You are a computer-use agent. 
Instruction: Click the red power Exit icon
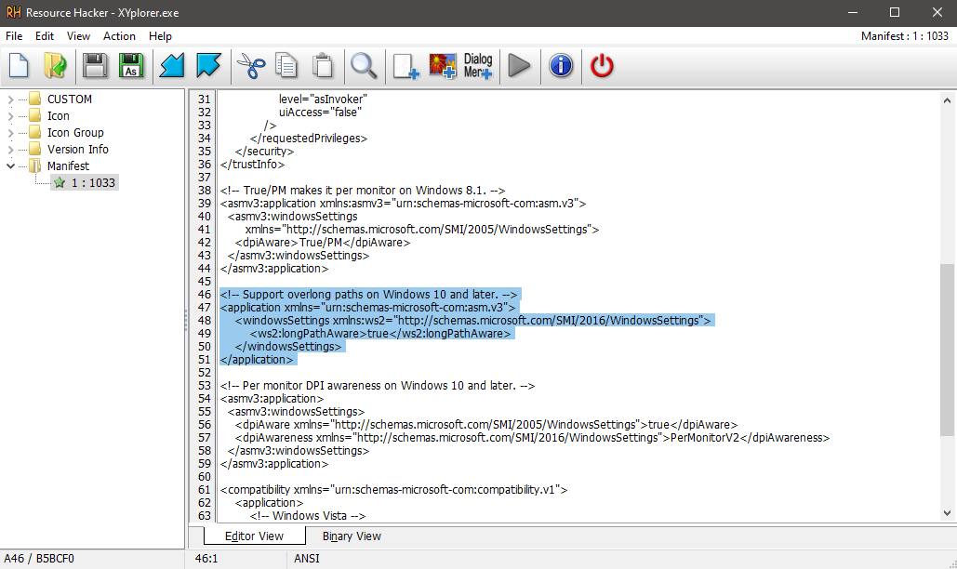pyautogui.click(x=603, y=65)
